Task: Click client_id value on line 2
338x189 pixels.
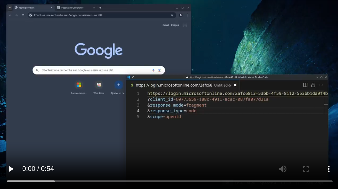Action: [222, 99]
